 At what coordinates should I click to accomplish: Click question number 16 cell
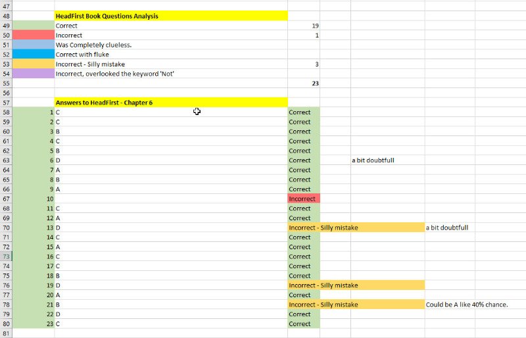(34, 256)
